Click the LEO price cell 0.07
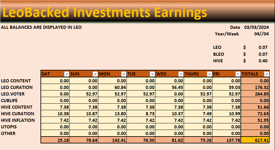The height and width of the screenshot is (150, 275). [x=263, y=47]
